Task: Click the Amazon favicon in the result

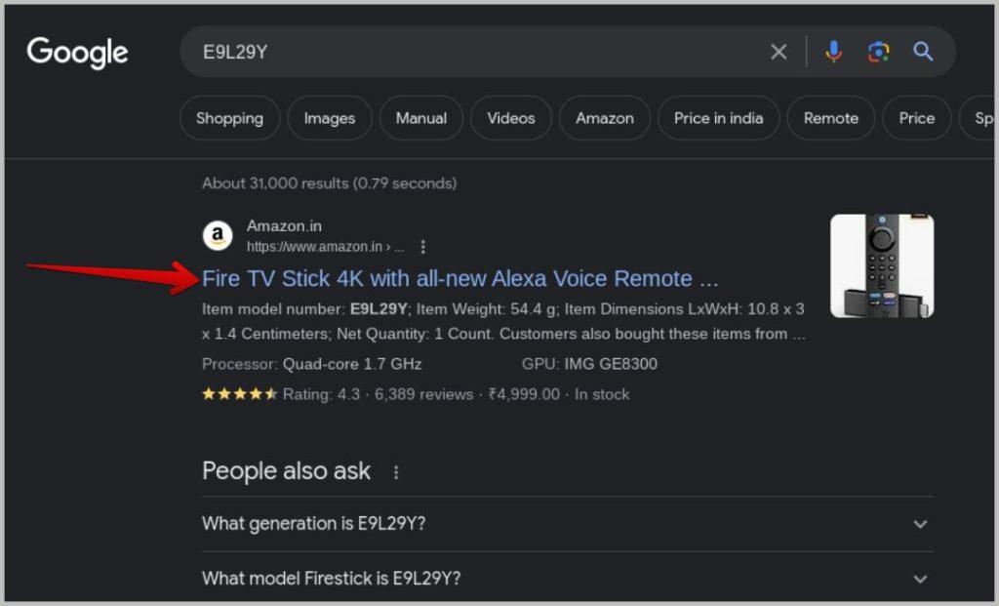Action: (x=218, y=236)
